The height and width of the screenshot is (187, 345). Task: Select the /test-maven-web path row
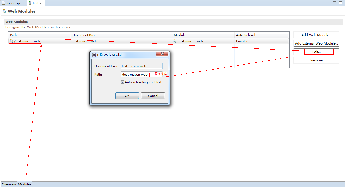tap(149, 41)
